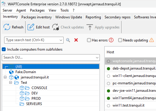
Task: Click the Edit host pencil icon
Action: (x=31, y=27)
